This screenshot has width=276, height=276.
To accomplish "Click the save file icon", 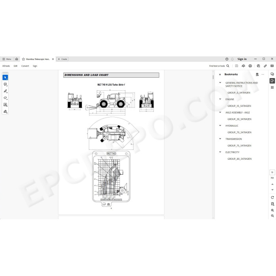I will coord(237,66).
